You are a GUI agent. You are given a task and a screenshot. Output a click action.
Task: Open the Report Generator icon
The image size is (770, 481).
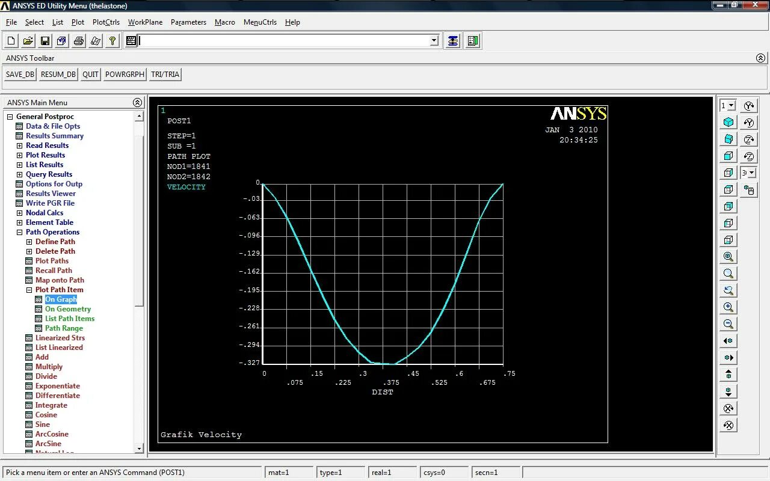click(96, 41)
